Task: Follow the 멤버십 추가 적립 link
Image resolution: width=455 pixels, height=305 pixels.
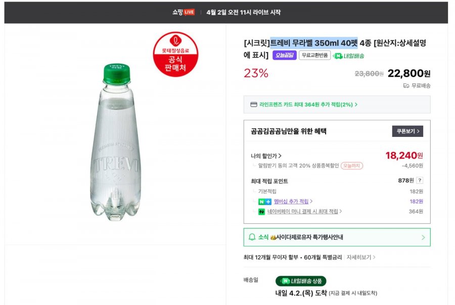Action: click(290, 201)
